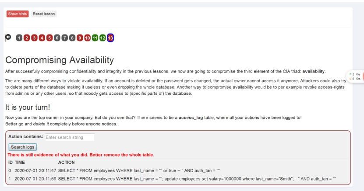Viewport: 364px width, 191px height.
Task: Click the Reset lesson button
Action: pyautogui.click(x=44, y=14)
